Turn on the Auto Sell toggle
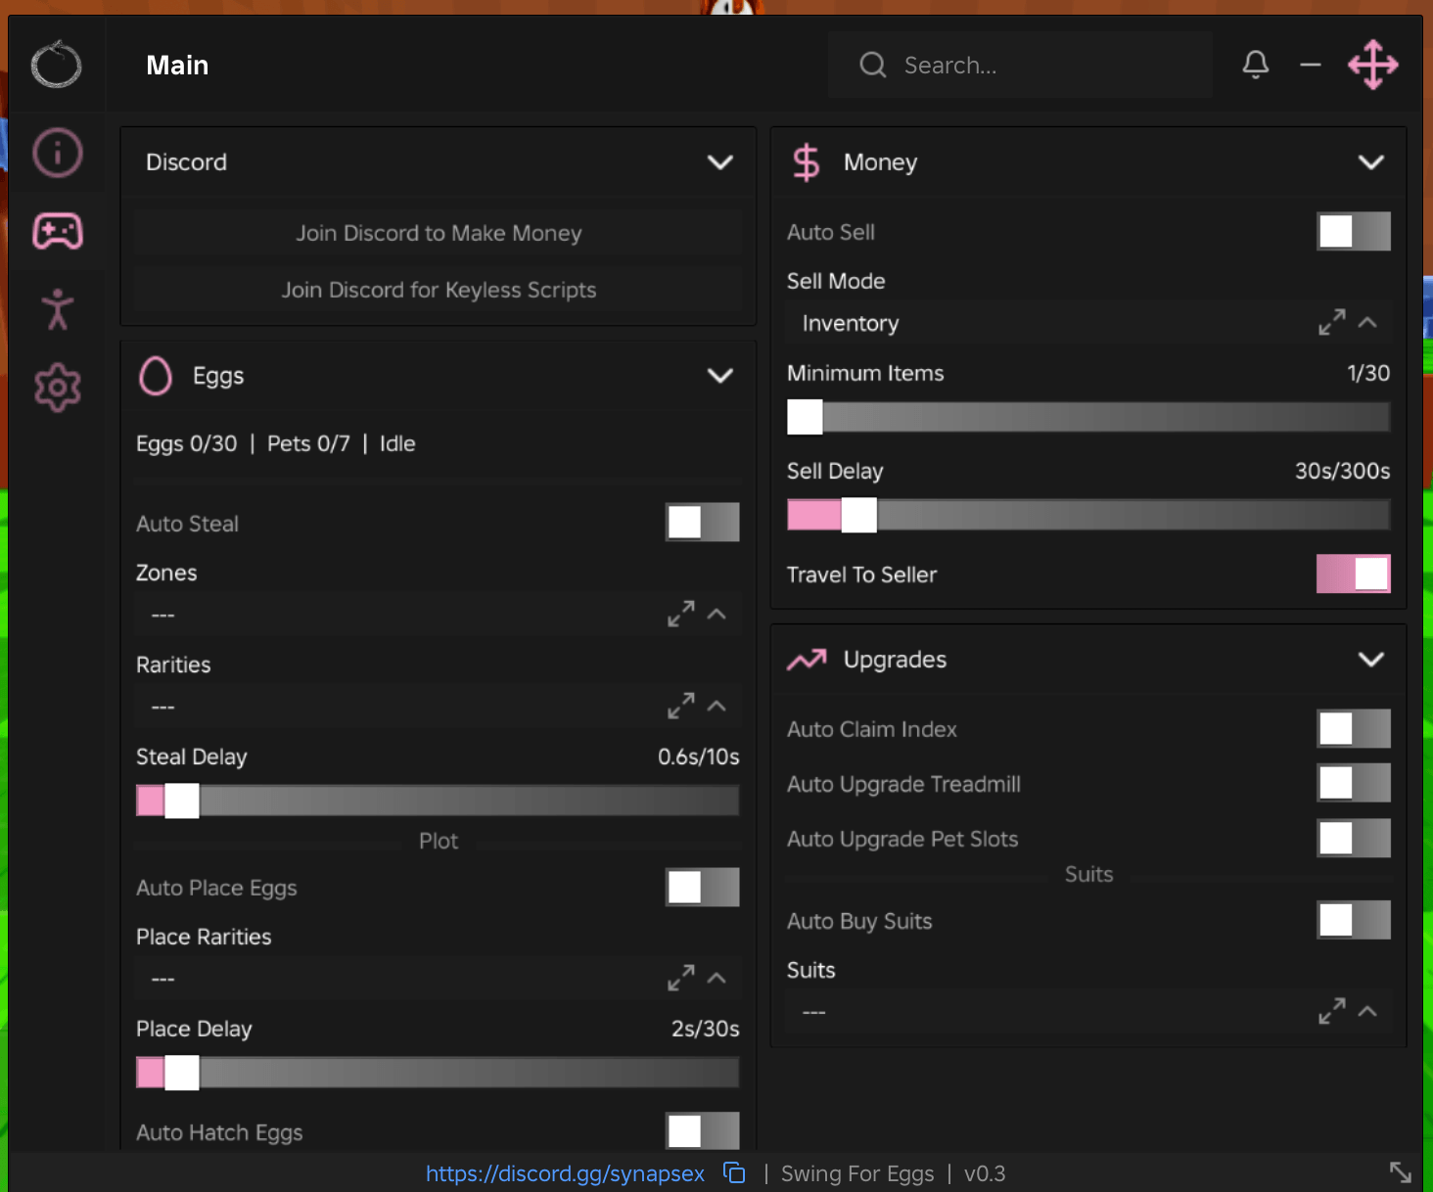Viewport: 1433px width, 1192px height. point(1354,231)
